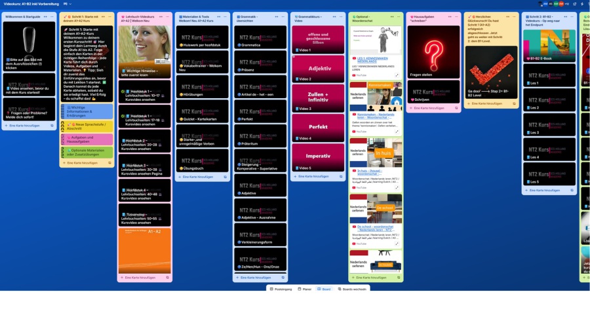Open the board view switcher dropdown
The height and width of the screenshot is (330, 590).
67,4
